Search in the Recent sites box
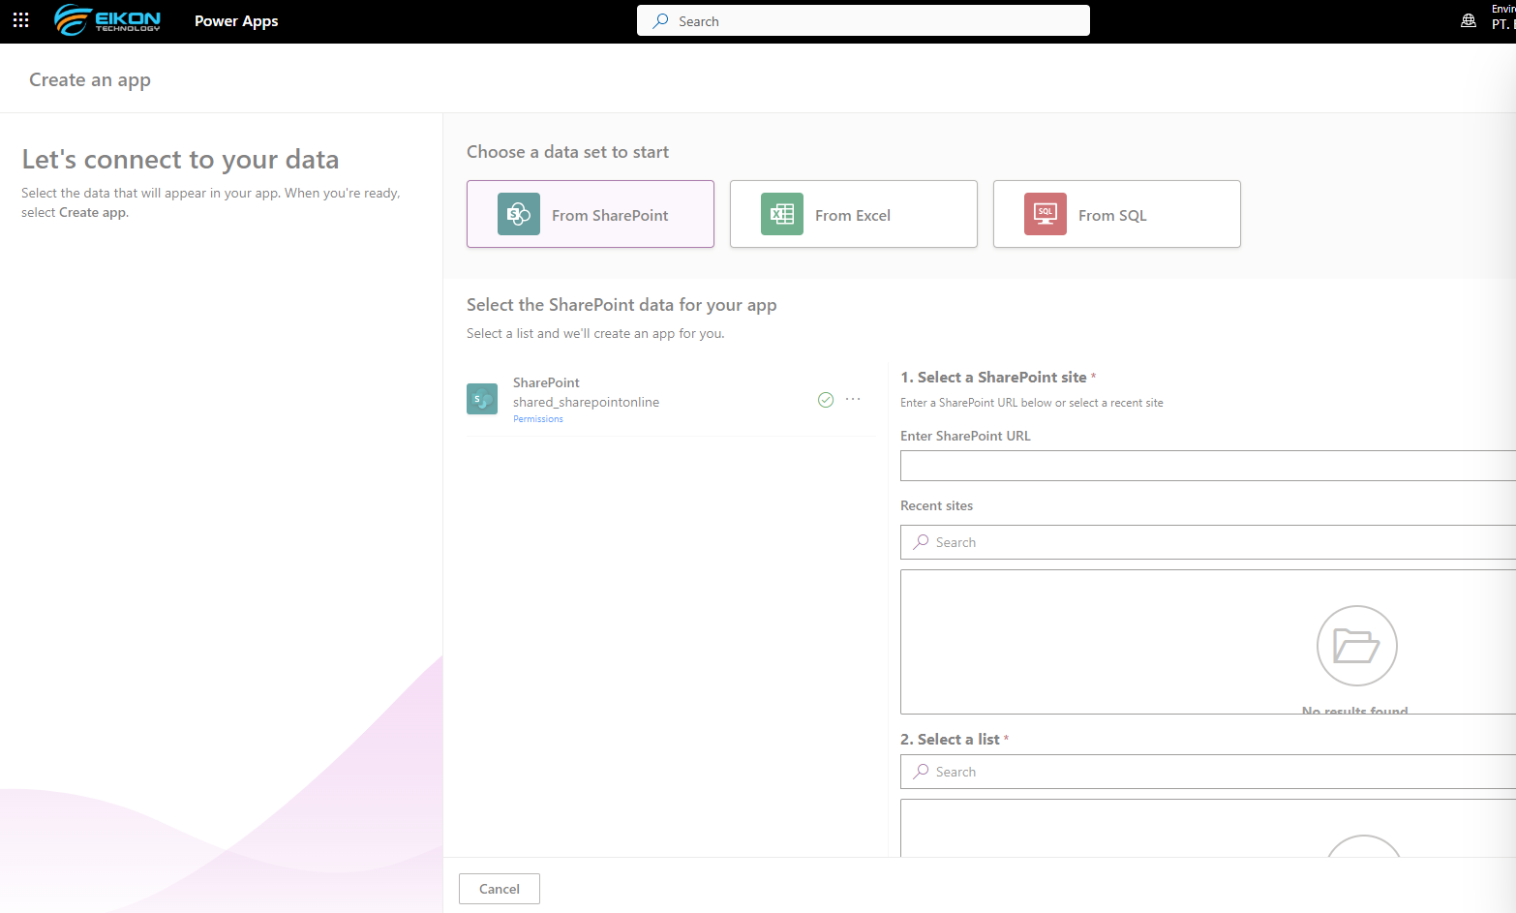The image size is (1516, 913). click(1208, 542)
